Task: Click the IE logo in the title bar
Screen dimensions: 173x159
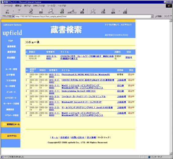Action: tap(2, 2)
